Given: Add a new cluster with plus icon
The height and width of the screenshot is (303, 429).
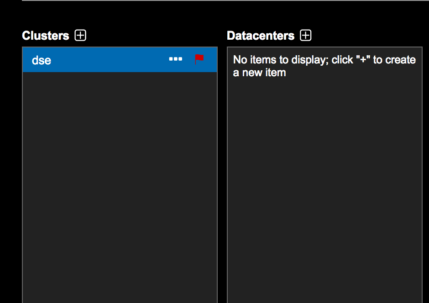Looking at the screenshot, I should point(80,35).
